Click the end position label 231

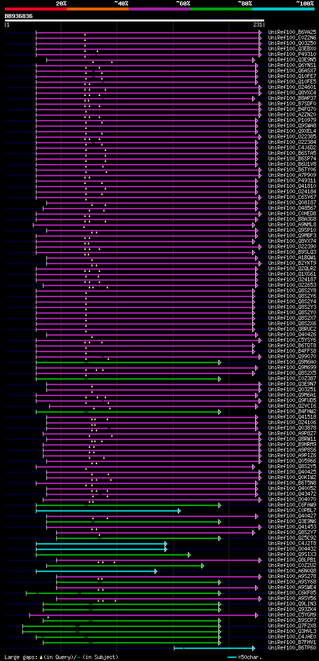coord(258,24)
